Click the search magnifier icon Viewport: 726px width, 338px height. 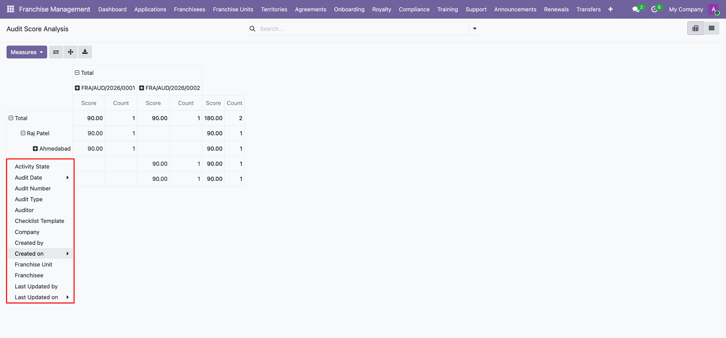[252, 29]
